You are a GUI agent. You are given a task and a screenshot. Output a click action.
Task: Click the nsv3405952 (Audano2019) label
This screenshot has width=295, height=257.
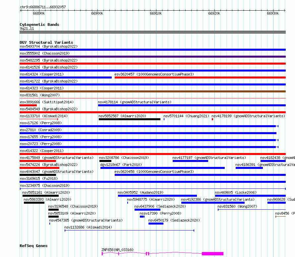pos(141,192)
